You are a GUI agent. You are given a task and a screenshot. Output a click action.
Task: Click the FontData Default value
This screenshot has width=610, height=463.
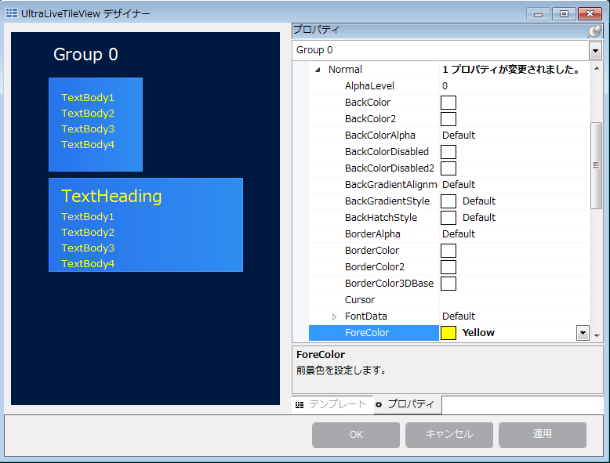click(x=459, y=317)
